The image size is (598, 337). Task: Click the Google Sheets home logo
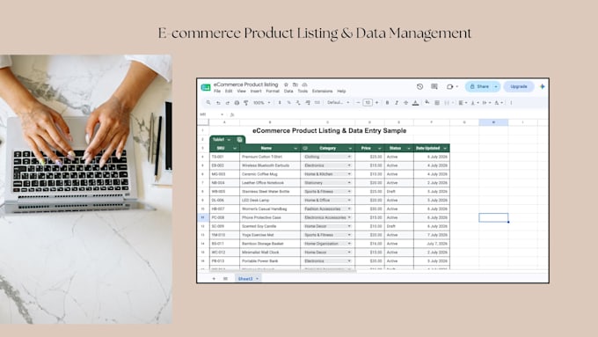click(206, 87)
